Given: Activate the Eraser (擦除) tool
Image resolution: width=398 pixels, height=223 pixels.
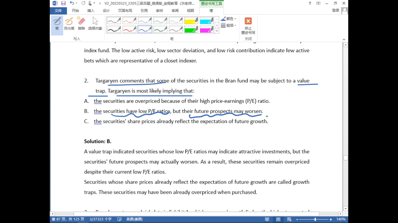Looking at the screenshot, I should 81,24.
